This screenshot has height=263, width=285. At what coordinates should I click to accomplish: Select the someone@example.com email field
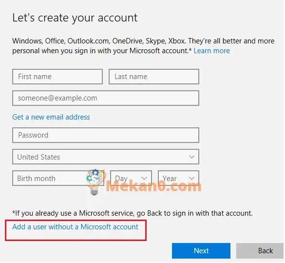tap(106, 98)
